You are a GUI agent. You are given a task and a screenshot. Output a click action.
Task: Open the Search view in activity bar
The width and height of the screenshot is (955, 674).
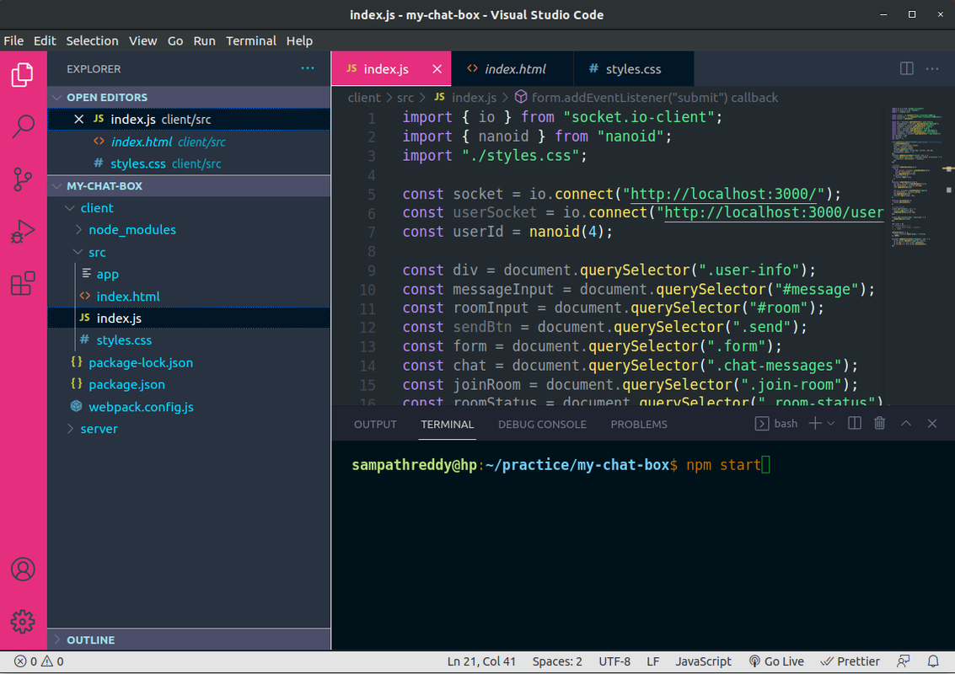pyautogui.click(x=23, y=126)
